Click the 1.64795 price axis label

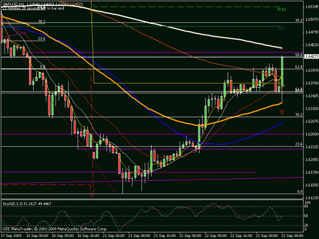click(x=311, y=32)
